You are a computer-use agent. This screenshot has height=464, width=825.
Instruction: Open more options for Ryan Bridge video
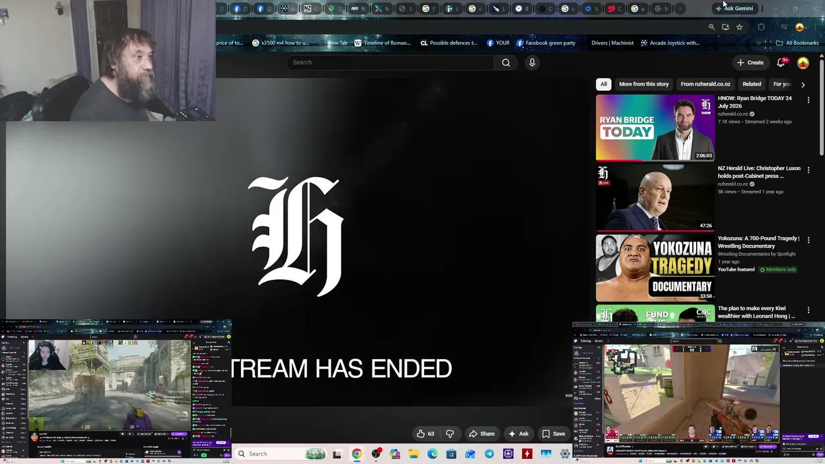tap(808, 100)
